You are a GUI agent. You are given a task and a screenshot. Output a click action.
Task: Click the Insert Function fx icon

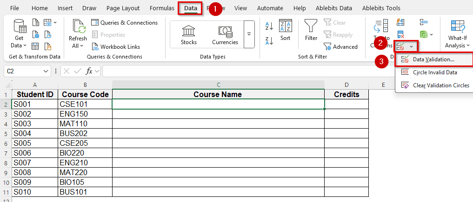click(x=89, y=72)
